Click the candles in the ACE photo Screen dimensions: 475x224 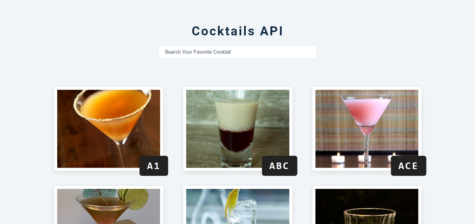[x=338, y=158]
